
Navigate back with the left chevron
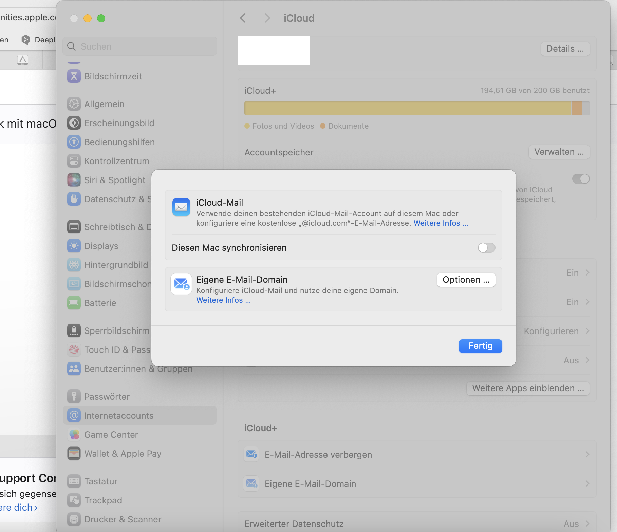point(243,18)
